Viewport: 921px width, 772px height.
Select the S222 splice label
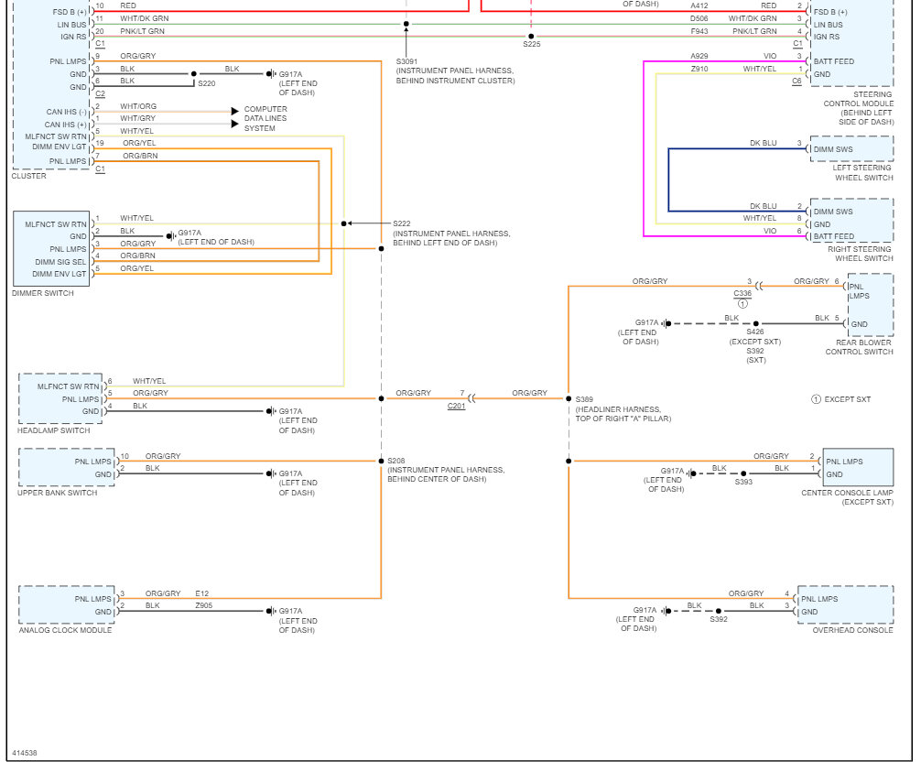402,223
